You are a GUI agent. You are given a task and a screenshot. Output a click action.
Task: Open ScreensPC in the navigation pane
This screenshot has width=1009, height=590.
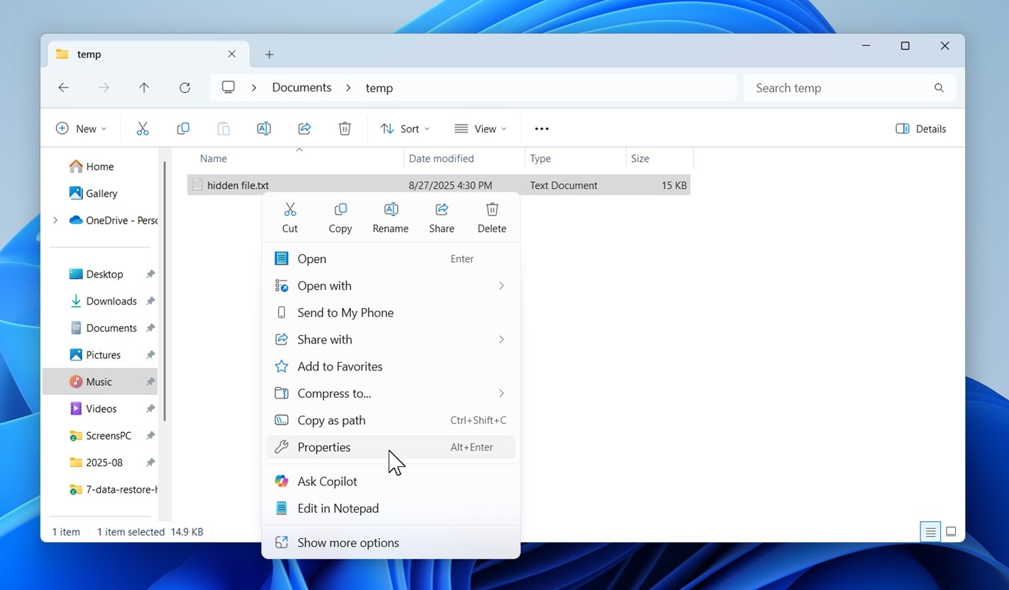pyautogui.click(x=100, y=436)
